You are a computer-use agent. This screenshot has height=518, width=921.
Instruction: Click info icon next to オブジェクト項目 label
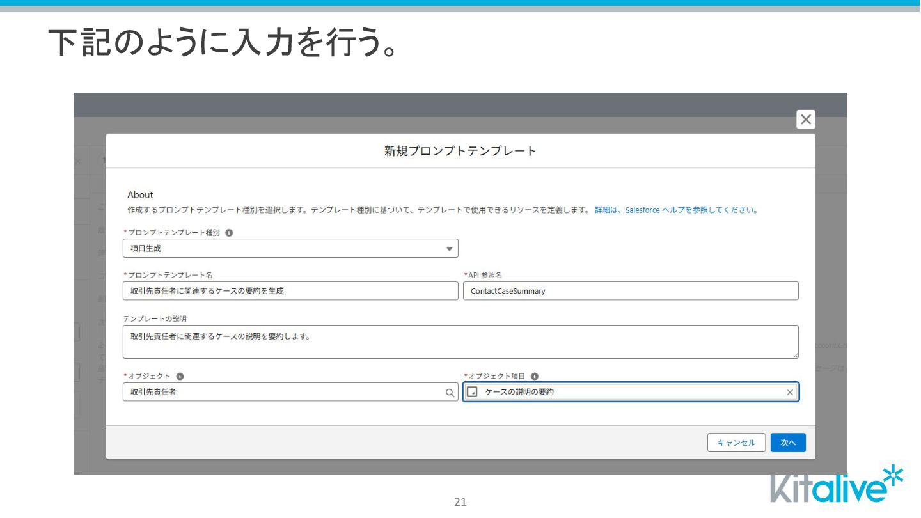535,376
